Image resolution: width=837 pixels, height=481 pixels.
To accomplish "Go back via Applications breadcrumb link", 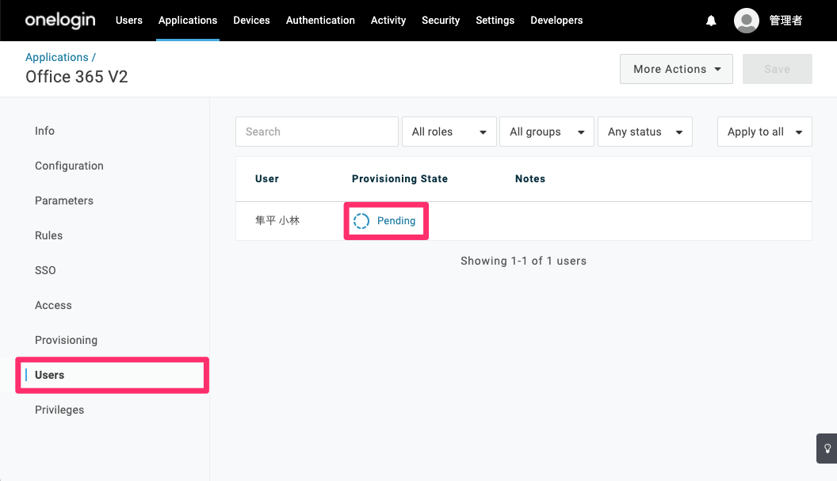I will coord(56,57).
